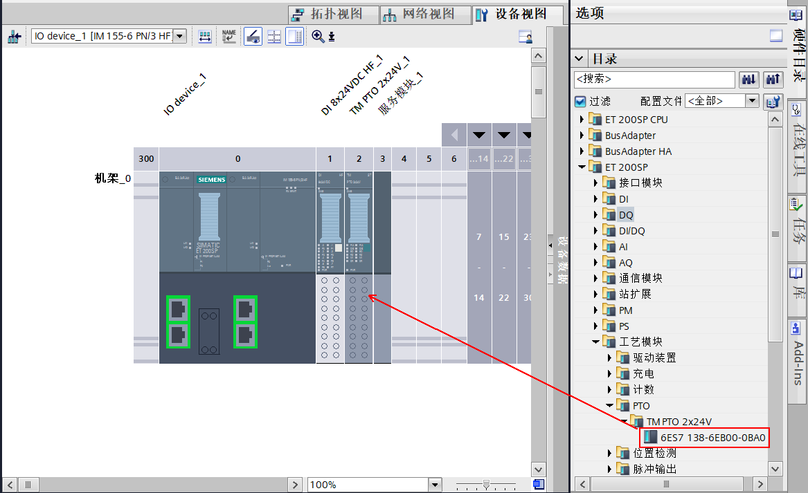808x493 pixels.
Task: Click the catalog search input field
Action: pyautogui.click(x=654, y=80)
